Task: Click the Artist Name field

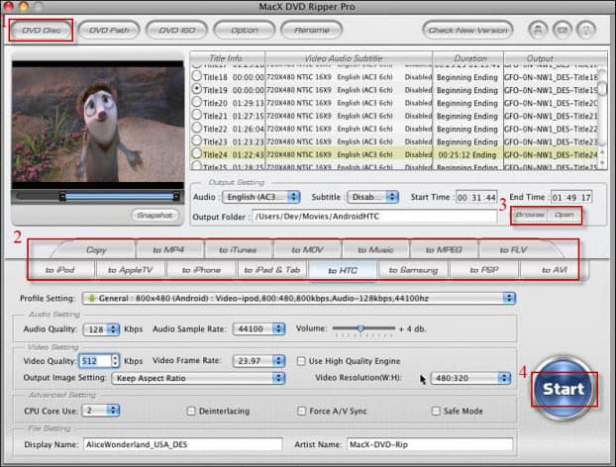Action: (x=430, y=444)
